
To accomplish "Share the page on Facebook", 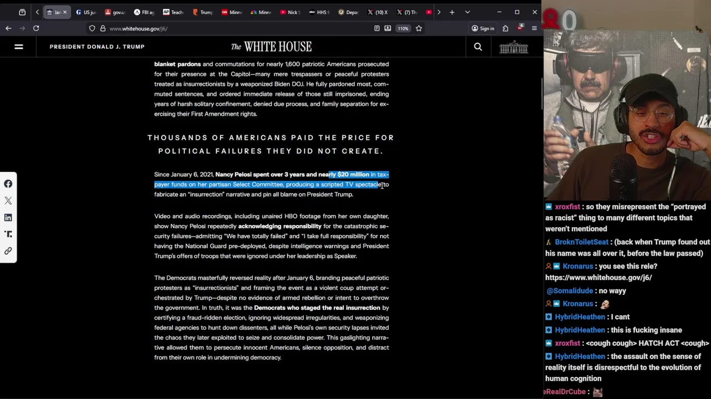I will (8, 183).
